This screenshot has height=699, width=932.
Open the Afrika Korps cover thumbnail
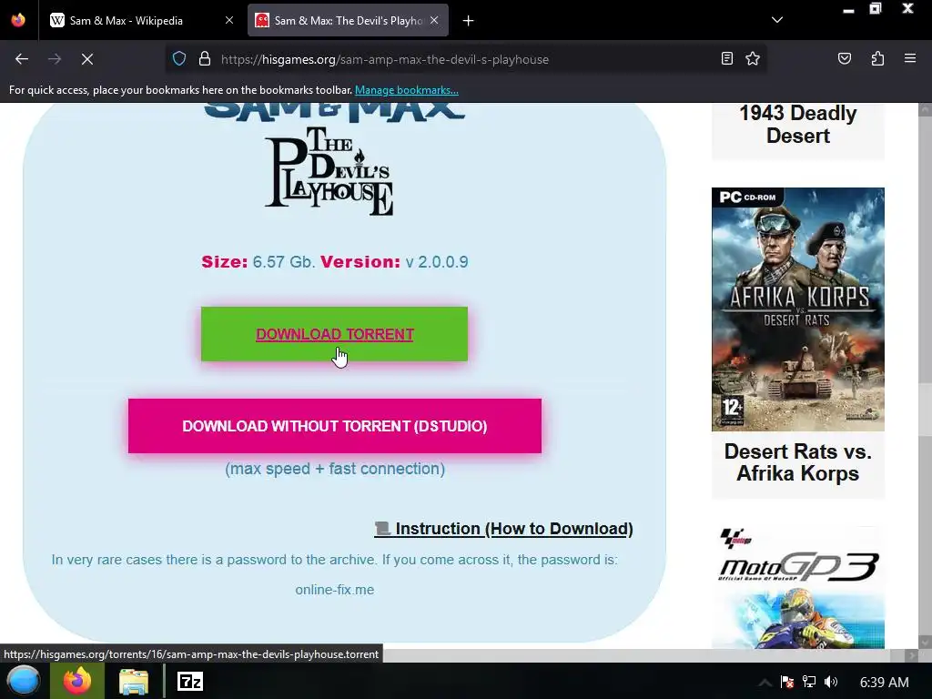797,309
